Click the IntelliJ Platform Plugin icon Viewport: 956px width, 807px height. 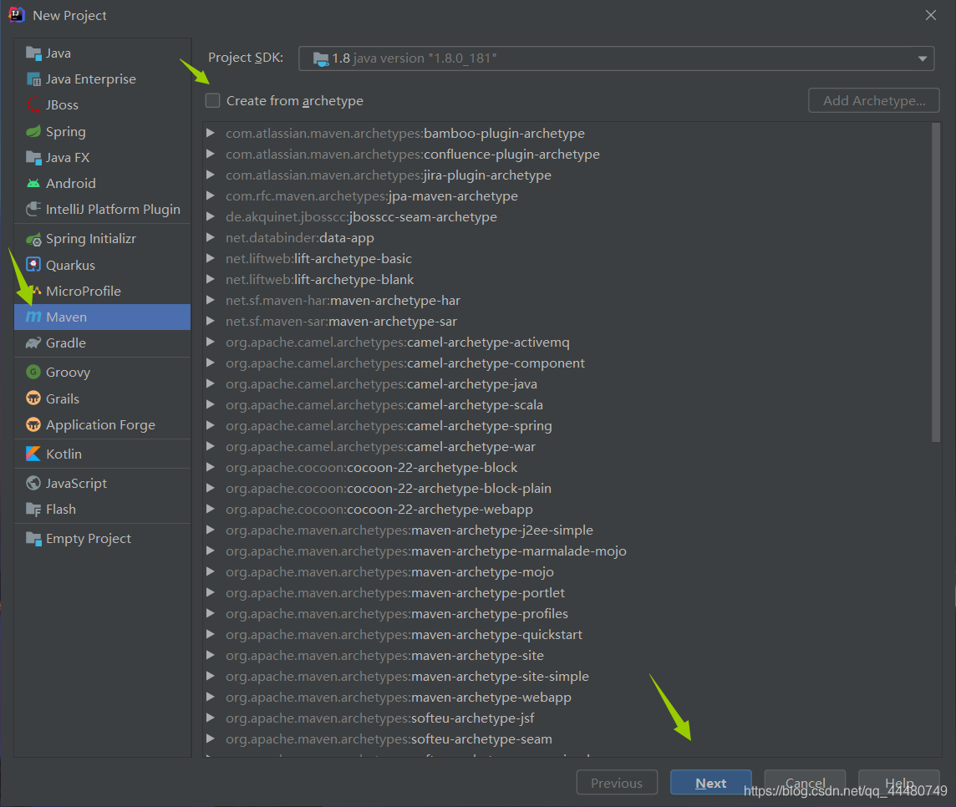[x=33, y=209]
